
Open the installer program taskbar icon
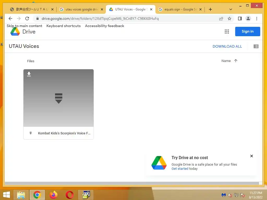pos(86,195)
